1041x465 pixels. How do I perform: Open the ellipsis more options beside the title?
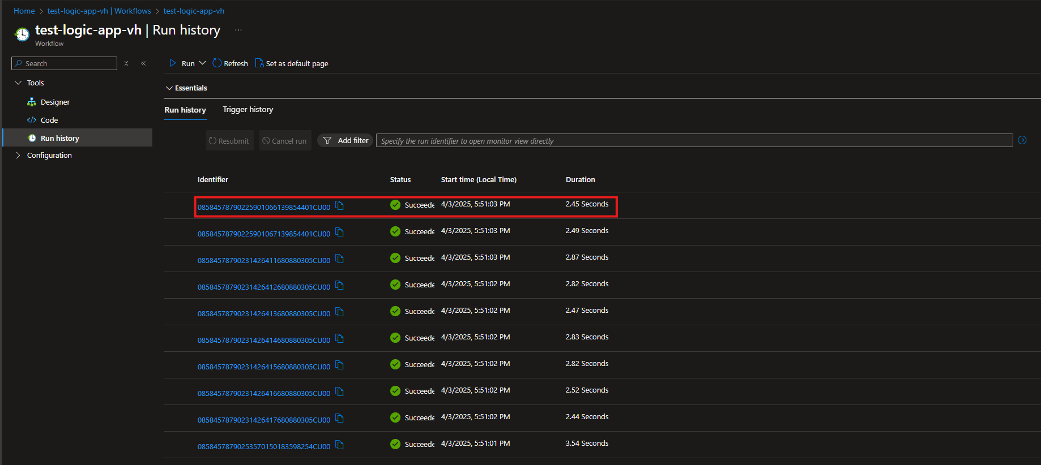click(x=238, y=30)
